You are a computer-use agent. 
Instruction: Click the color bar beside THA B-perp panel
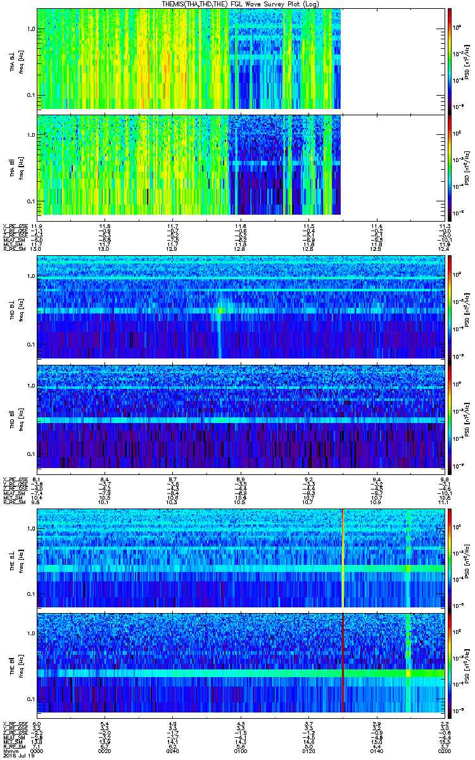tap(450, 60)
